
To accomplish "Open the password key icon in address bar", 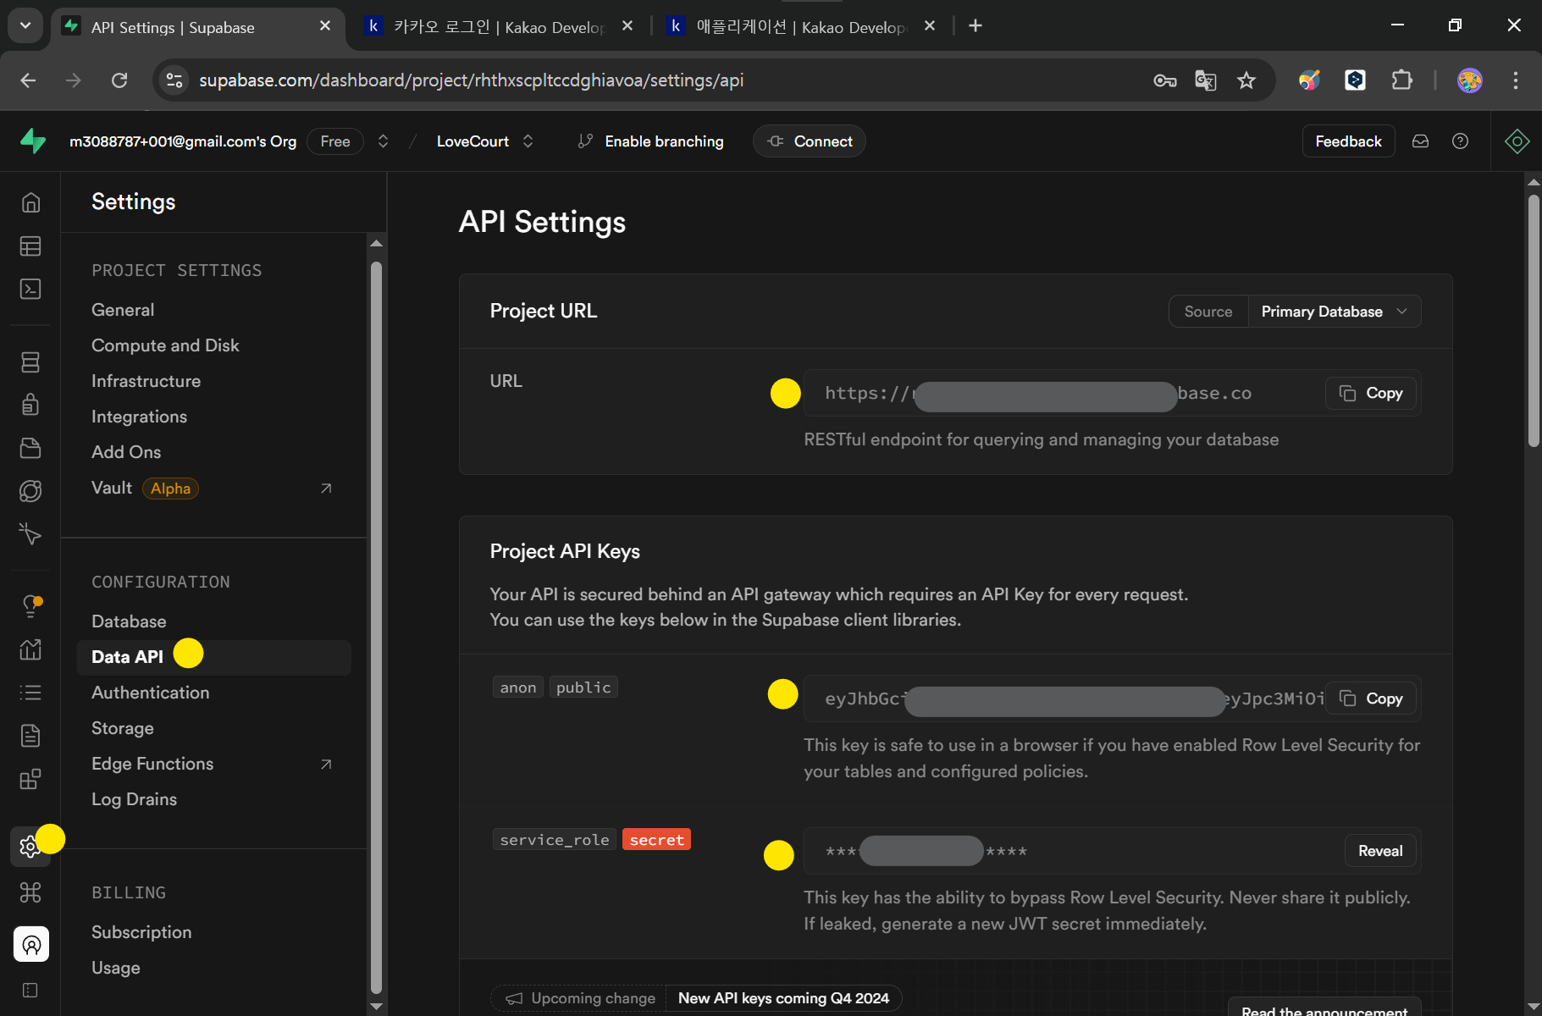I will [1165, 80].
